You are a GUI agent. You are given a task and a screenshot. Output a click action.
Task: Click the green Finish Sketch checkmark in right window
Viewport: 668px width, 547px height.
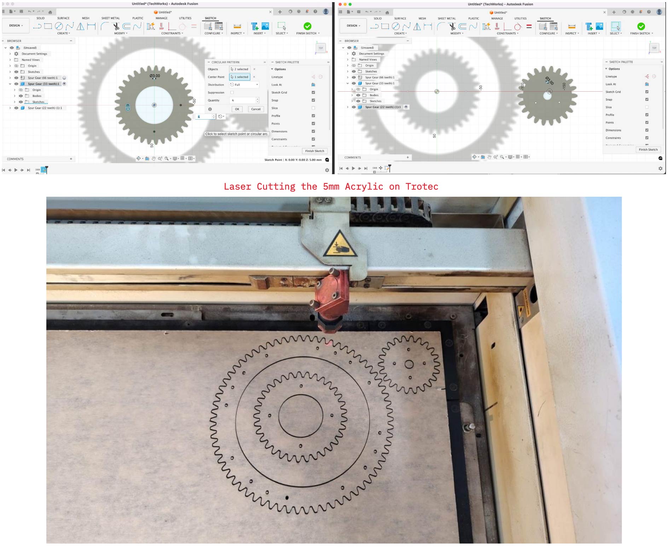tap(641, 27)
